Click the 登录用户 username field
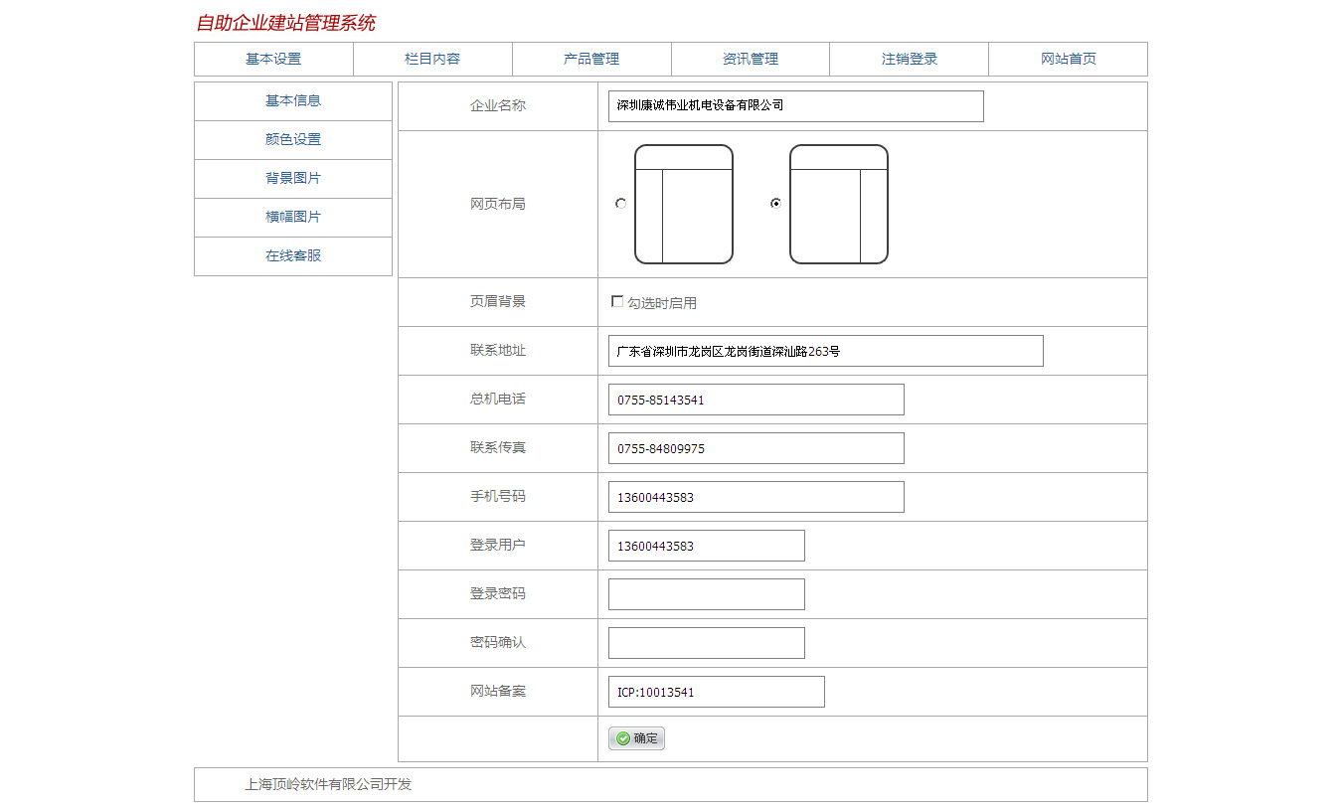Screen dimensions: 1342x807 (707, 546)
